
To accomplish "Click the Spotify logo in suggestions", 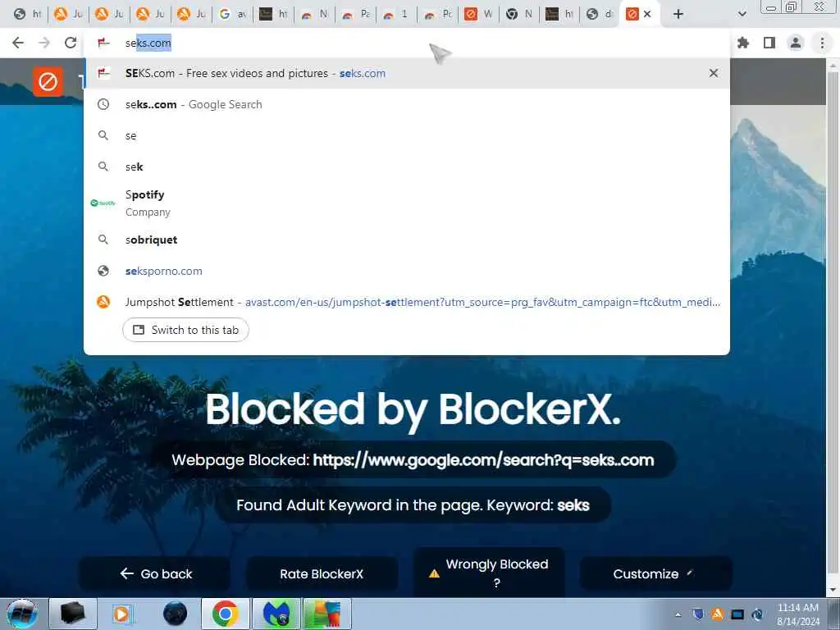I will click(103, 203).
